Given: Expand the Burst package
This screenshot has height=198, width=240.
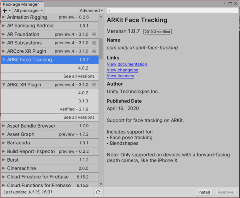Looking at the screenshot, I should [x=4, y=160].
